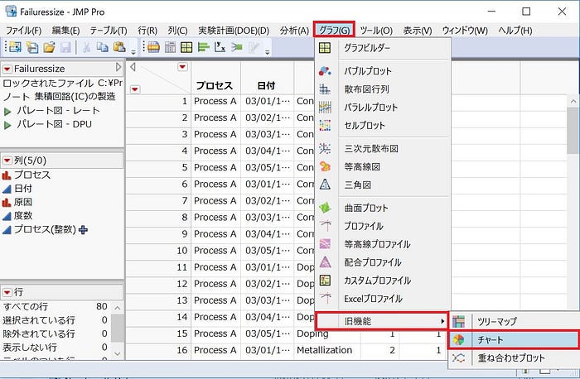Click 選択されている行 in rows panel
Viewport: 580px width, 379px height.
coord(39,320)
